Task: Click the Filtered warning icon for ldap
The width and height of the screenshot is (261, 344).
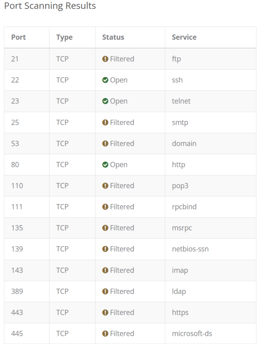Action: pyautogui.click(x=105, y=292)
